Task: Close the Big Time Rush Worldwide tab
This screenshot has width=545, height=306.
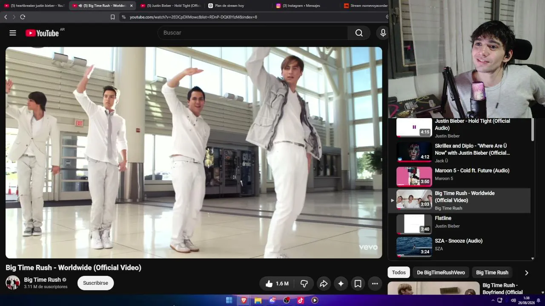Action: click(x=131, y=6)
